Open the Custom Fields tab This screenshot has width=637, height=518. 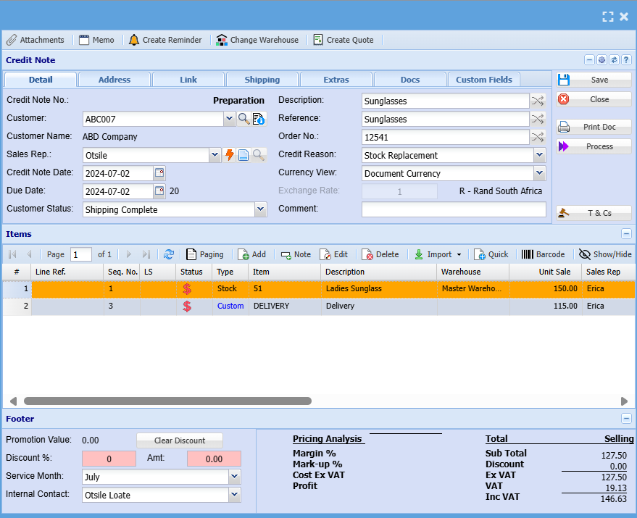click(x=483, y=80)
